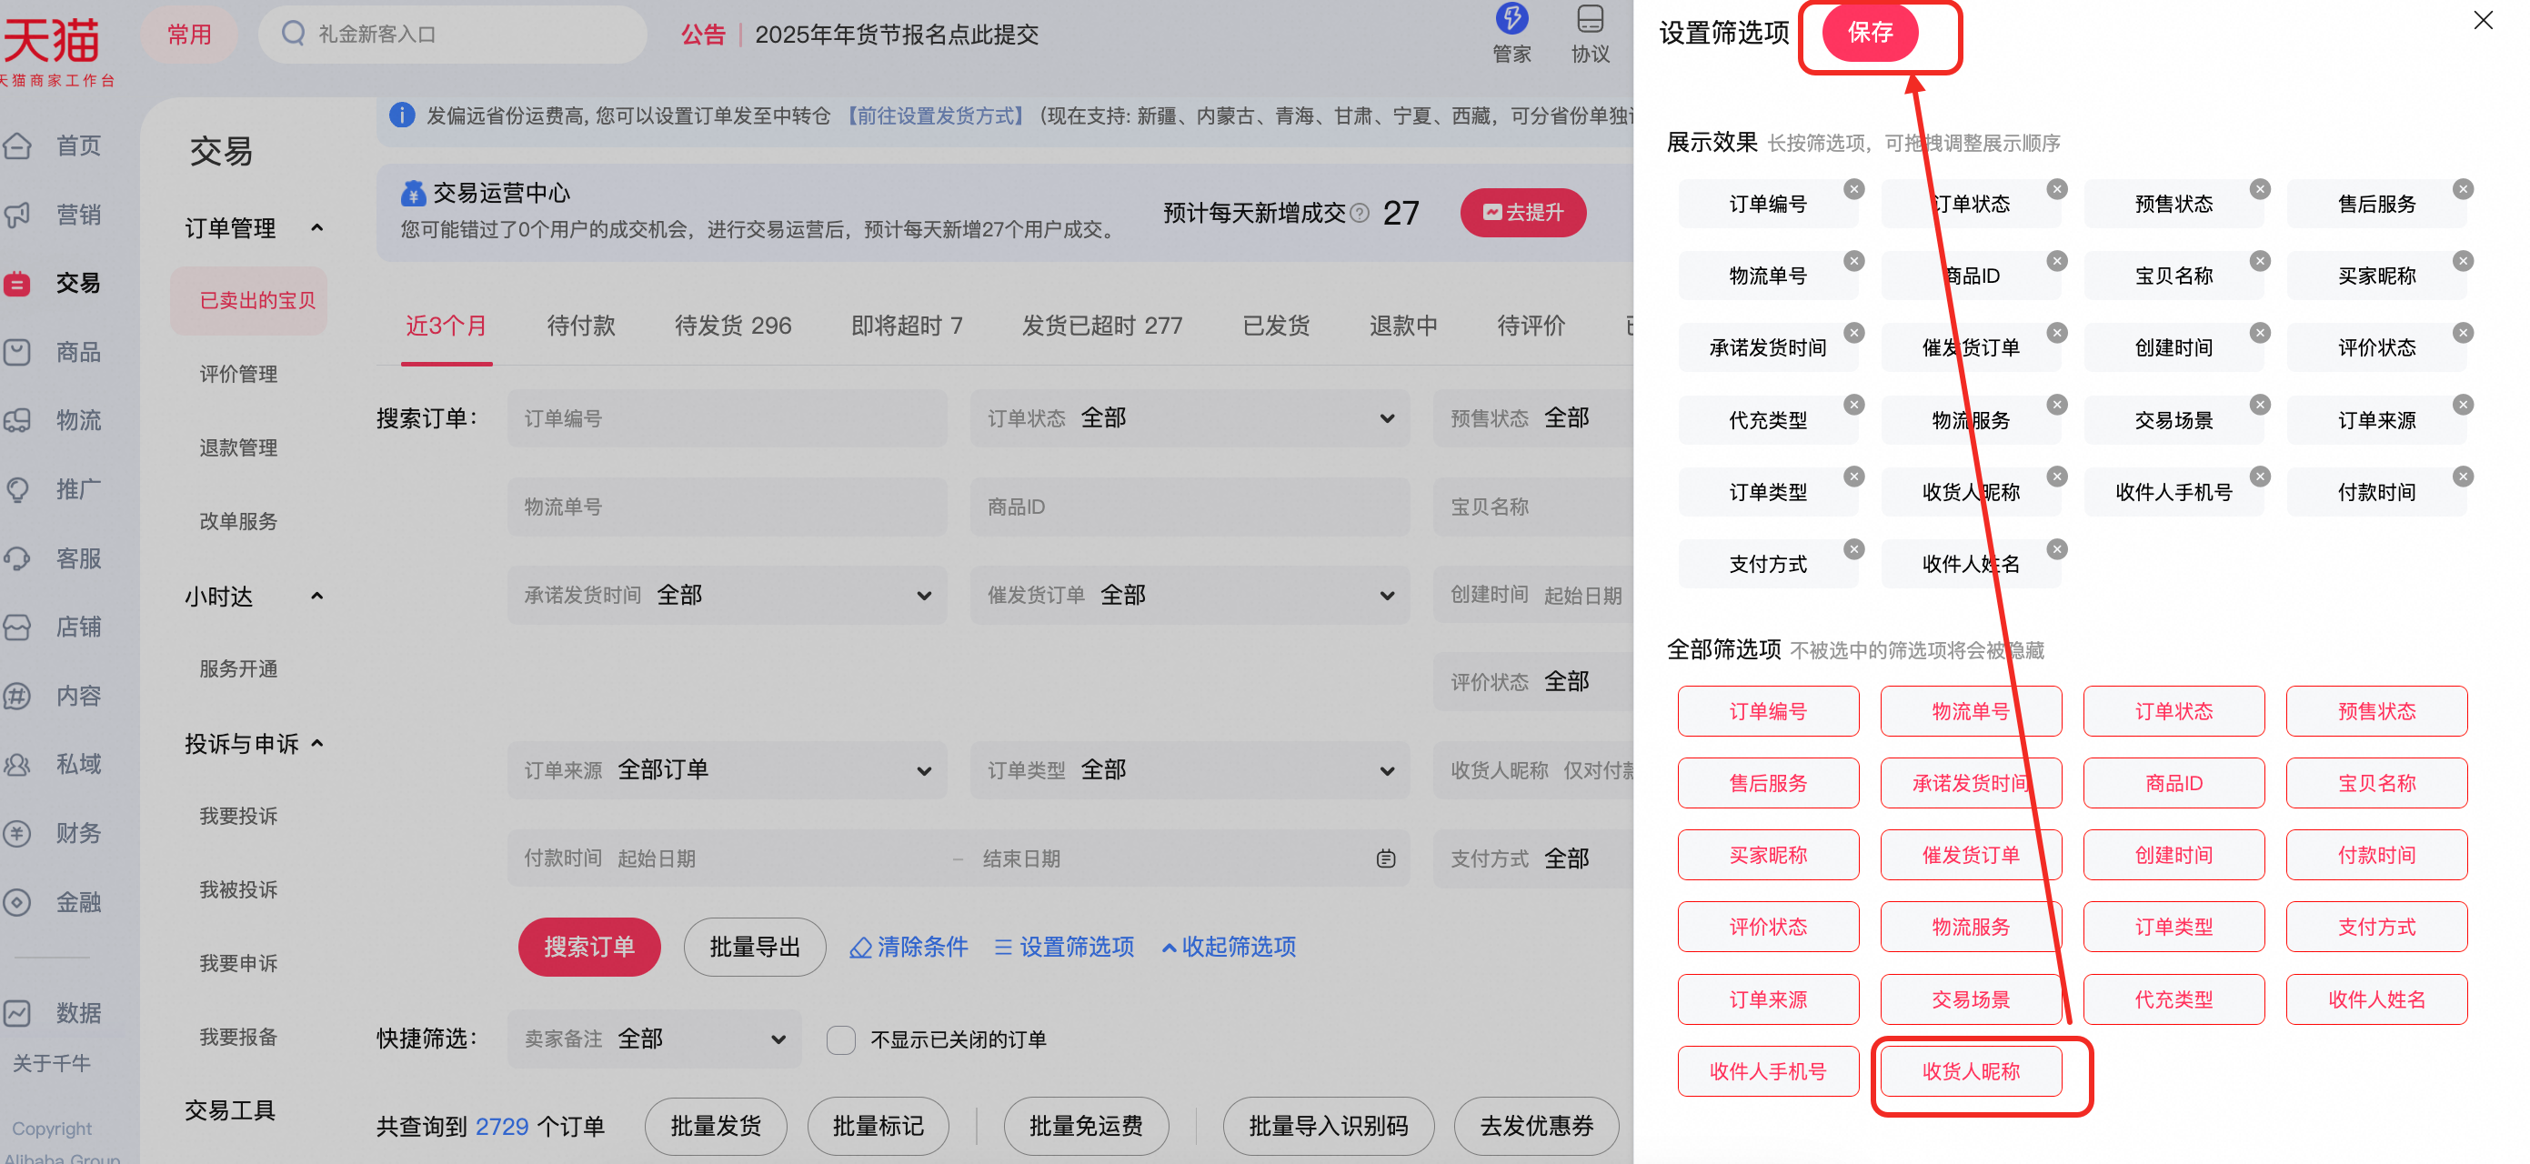This screenshot has height=1164, width=2530.
Task: Switch to 待发货 296 tab
Action: click(x=733, y=326)
